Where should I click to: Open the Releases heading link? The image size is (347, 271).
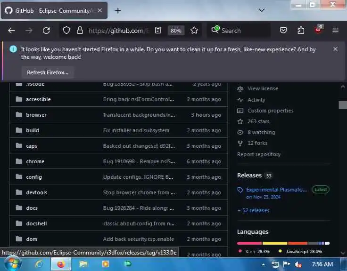(249, 175)
